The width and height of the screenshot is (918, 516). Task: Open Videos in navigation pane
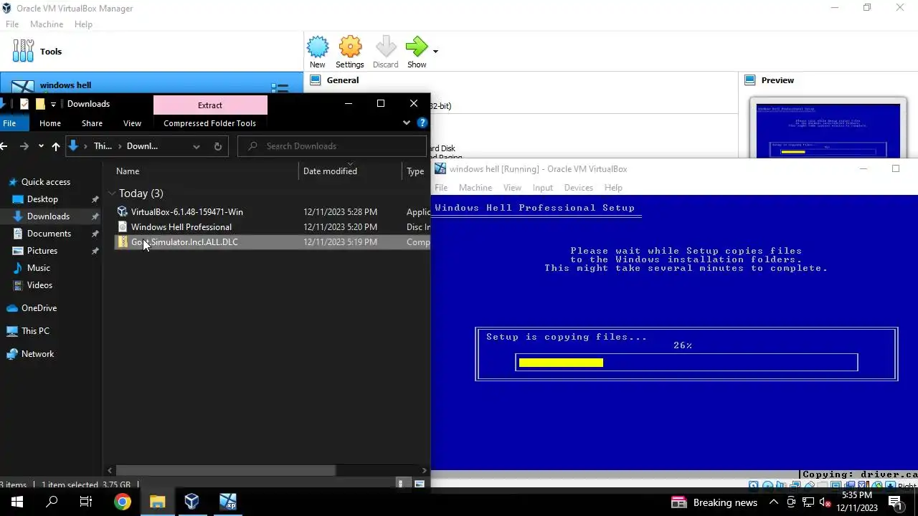coord(39,285)
